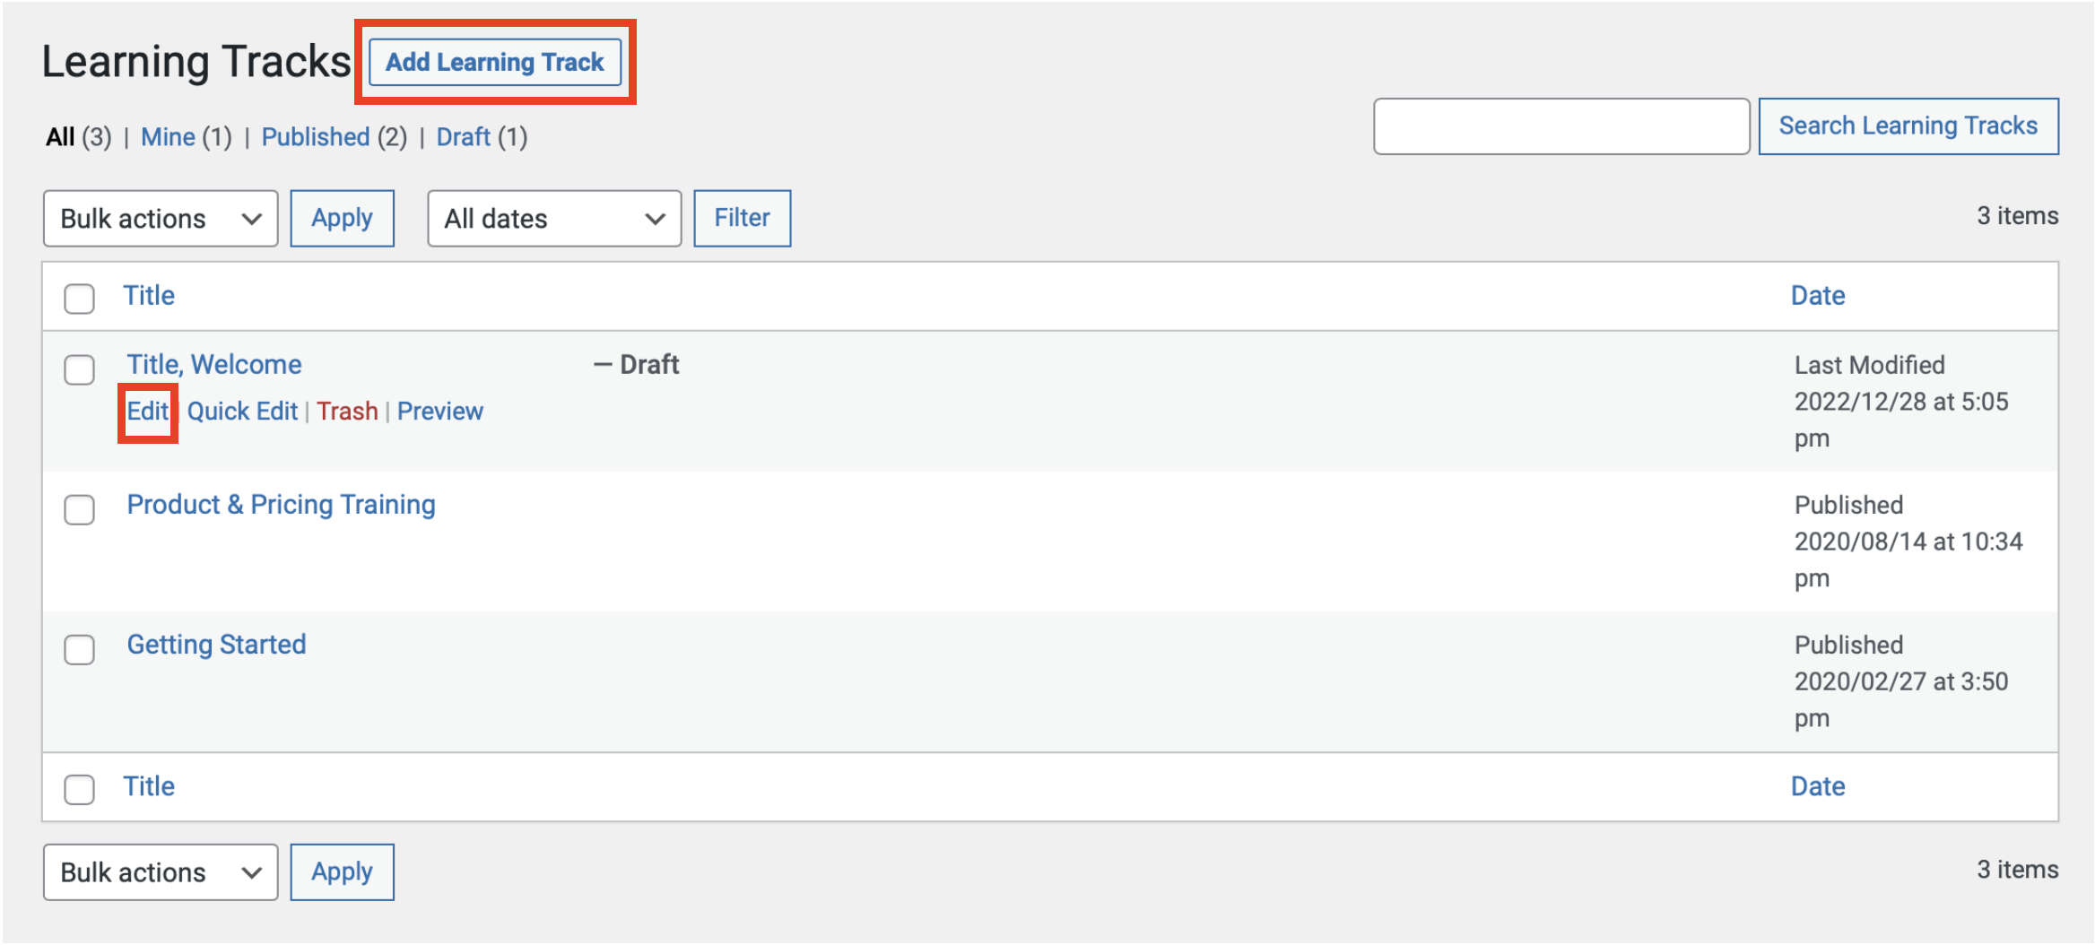Sort by Title in table header
The image size is (2095, 945).
[149, 296]
